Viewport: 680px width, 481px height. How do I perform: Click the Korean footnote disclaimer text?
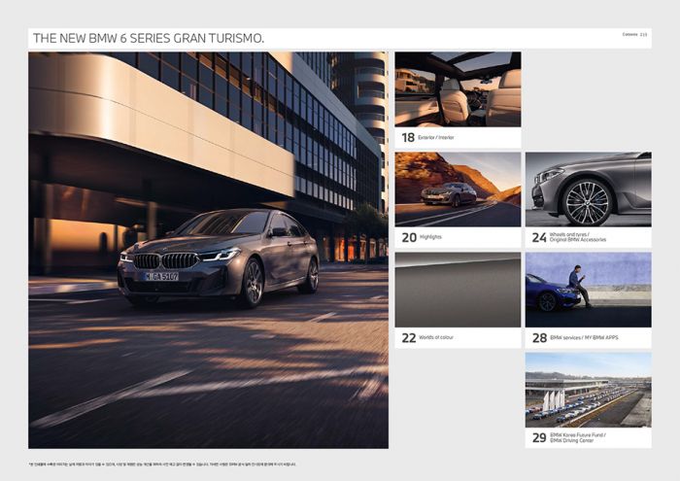[162, 464]
